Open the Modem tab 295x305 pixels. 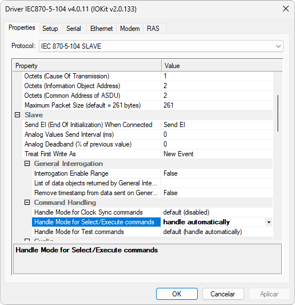(130, 29)
